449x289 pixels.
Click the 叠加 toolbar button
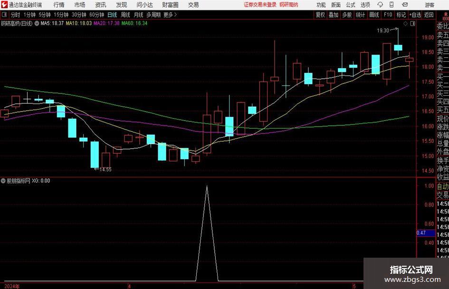[x=334, y=15]
